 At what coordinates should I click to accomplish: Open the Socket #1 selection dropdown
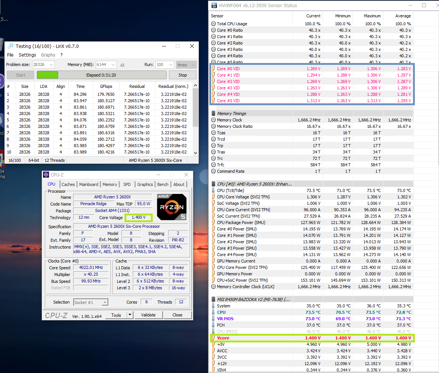click(105, 302)
